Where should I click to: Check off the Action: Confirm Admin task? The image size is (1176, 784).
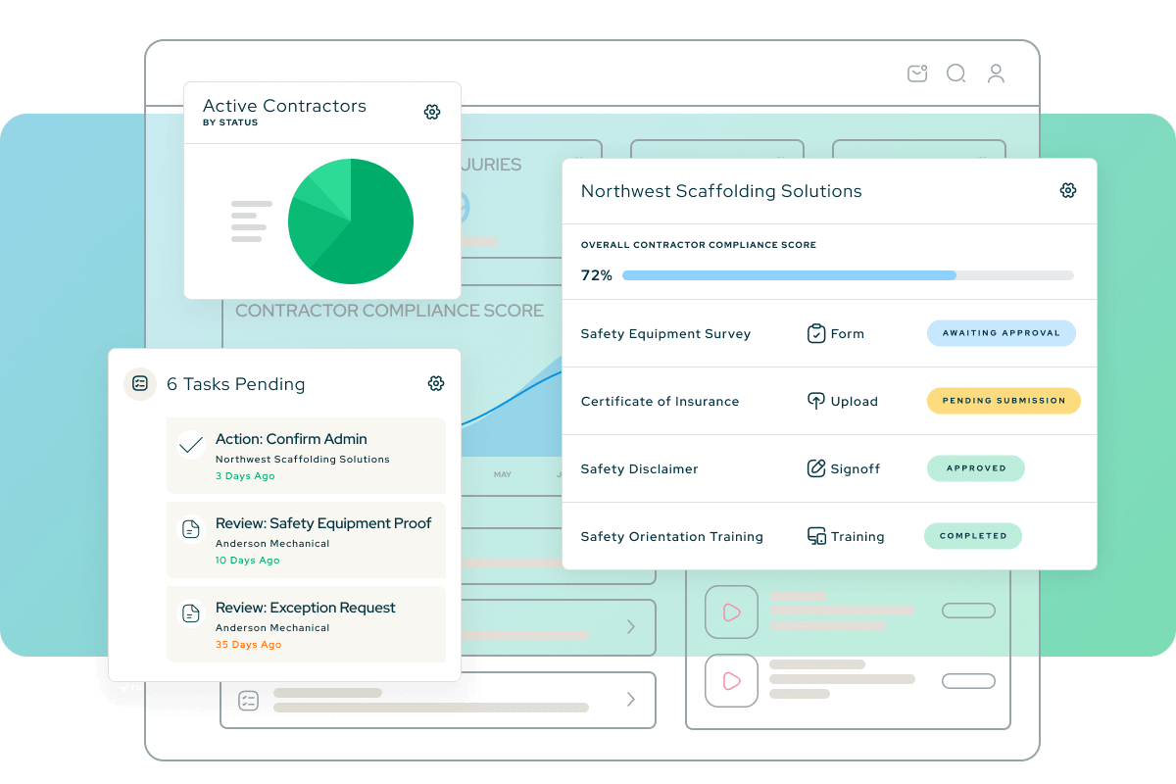(191, 443)
